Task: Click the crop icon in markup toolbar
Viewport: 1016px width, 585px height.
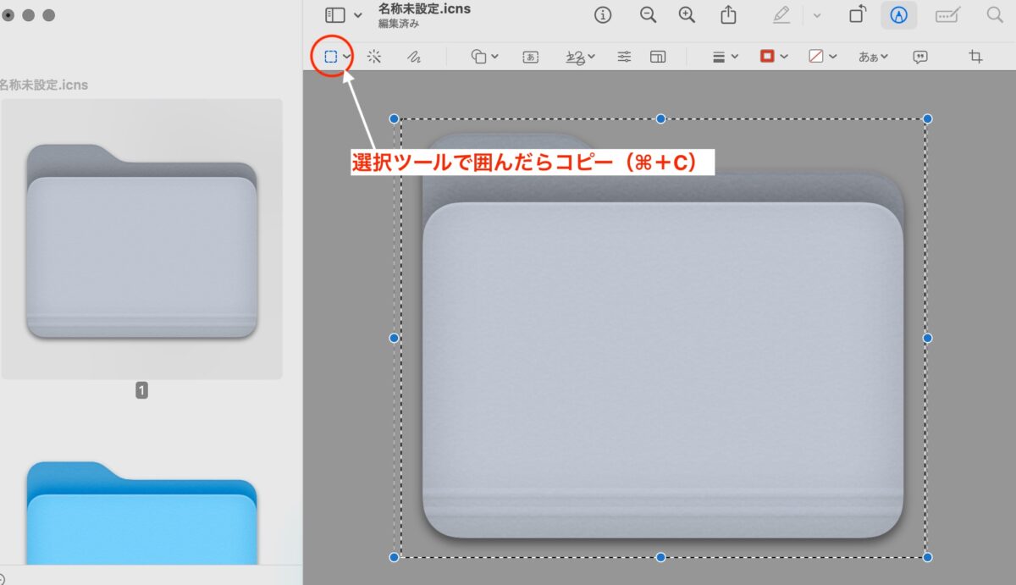Action: click(975, 57)
